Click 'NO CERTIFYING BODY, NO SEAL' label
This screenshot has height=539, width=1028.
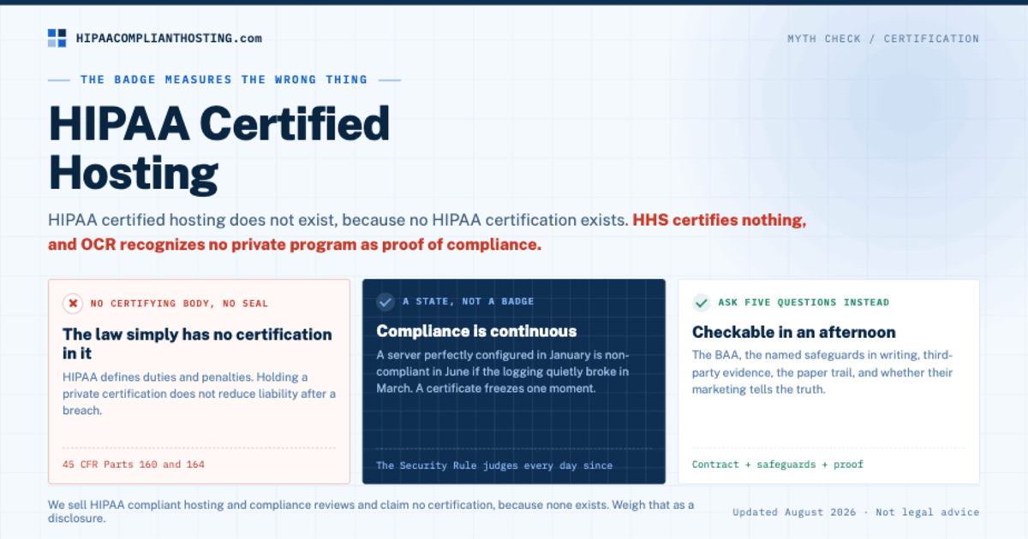point(179,303)
